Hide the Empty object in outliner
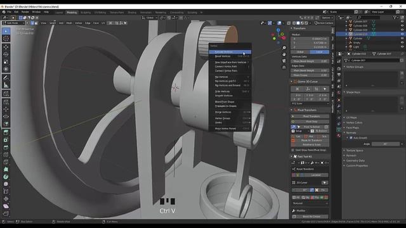The image size is (406, 228). point(402,42)
